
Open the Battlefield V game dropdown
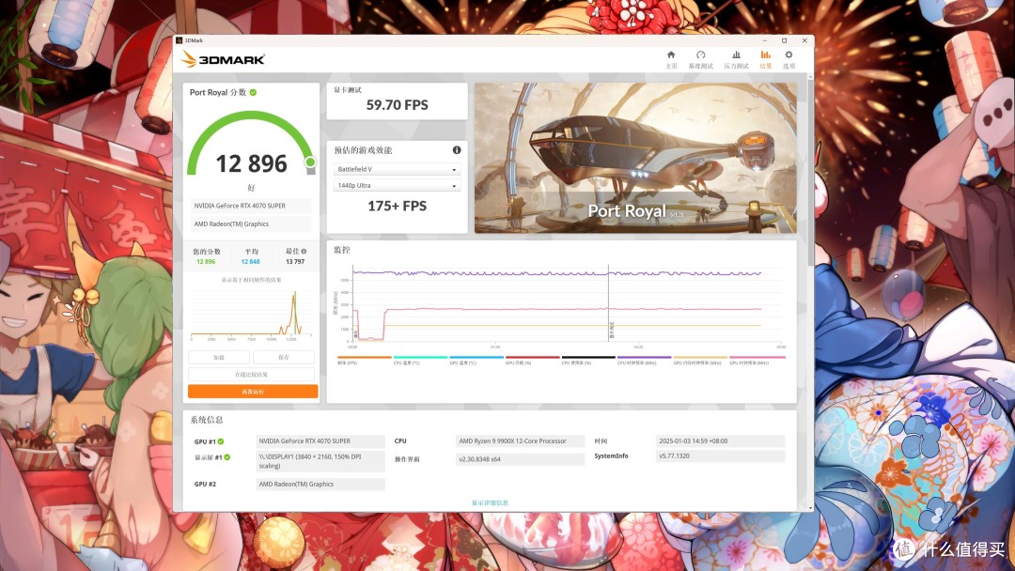(397, 169)
